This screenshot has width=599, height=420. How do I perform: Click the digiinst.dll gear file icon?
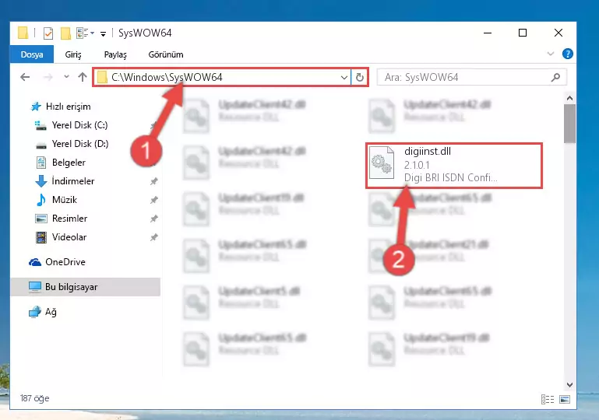pyautogui.click(x=382, y=163)
